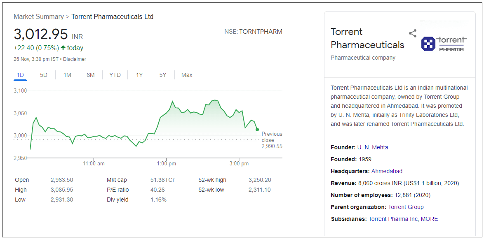The width and height of the screenshot is (484, 239).
Task: Open the Disclaimer link
Action: click(75, 59)
